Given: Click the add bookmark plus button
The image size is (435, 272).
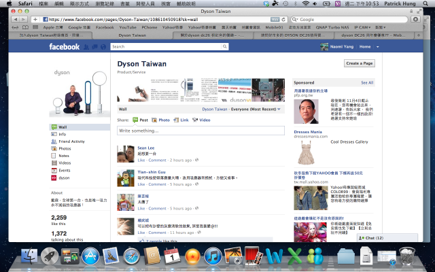Looking at the screenshot, I should click(x=35, y=20).
